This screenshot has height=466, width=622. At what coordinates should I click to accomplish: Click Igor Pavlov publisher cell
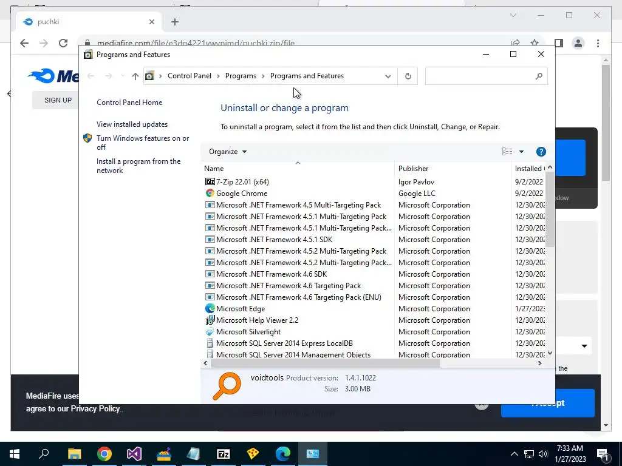click(416, 182)
